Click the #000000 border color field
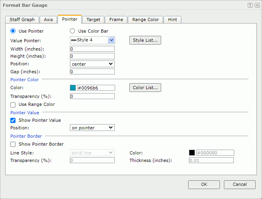The height and width of the screenshot is (199, 262). coord(215,152)
